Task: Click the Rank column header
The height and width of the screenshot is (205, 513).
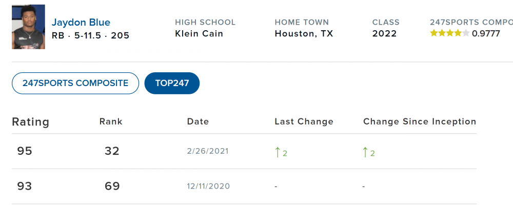Action: click(111, 121)
